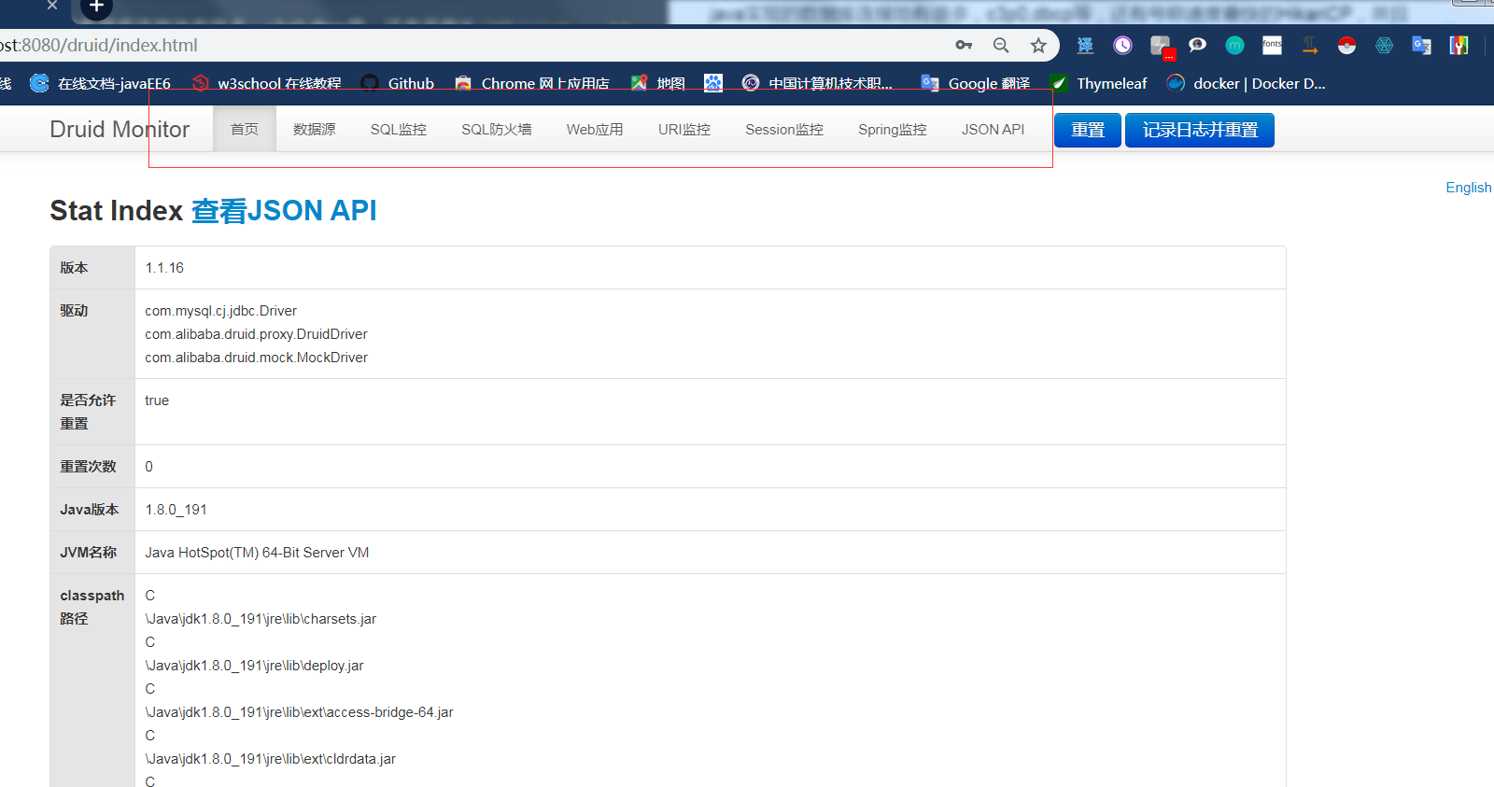1494x787 pixels.
Task: Click the charsets.jar classpath entry
Action: (x=261, y=619)
